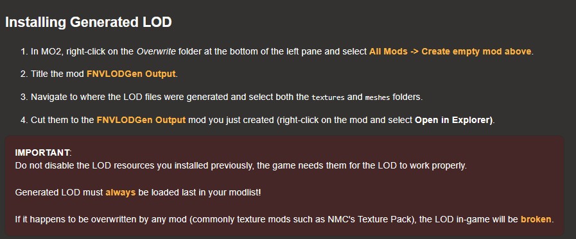Click step one starting 'In MO2'
The height and width of the screenshot is (239, 576).
[277, 51]
